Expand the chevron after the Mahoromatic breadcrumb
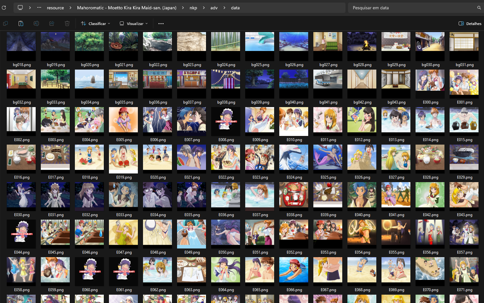Screen dimensions: 484x303 click(x=183, y=8)
